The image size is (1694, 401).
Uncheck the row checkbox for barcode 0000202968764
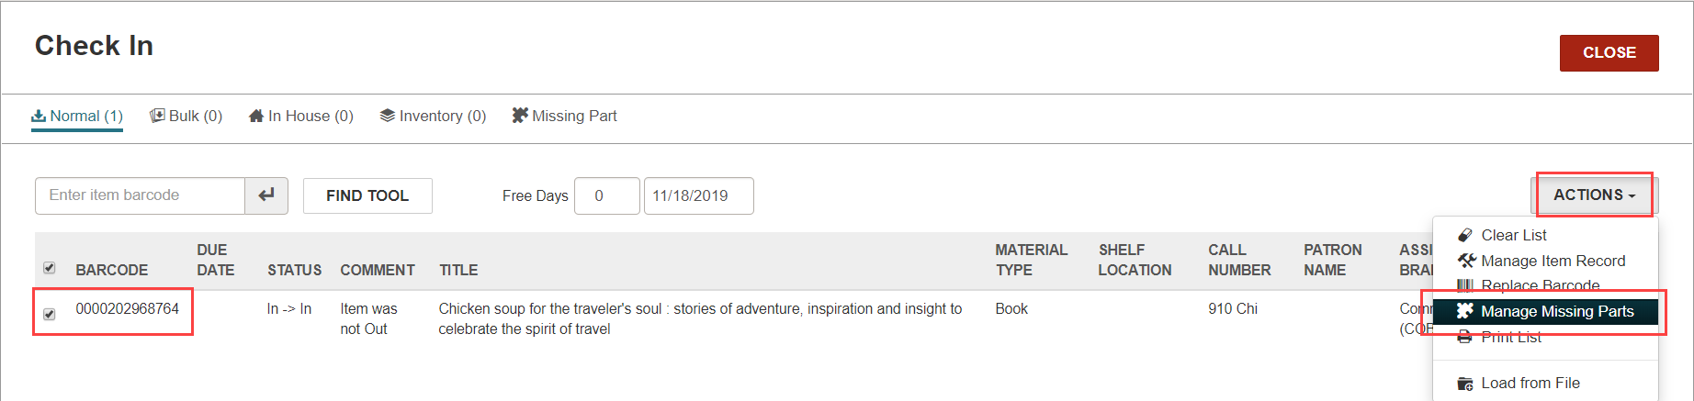pyautogui.click(x=50, y=314)
